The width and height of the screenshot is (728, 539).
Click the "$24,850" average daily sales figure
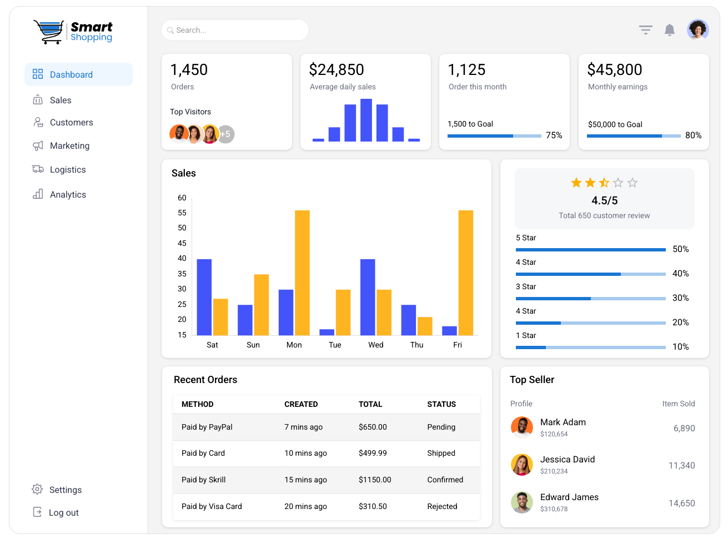(337, 69)
